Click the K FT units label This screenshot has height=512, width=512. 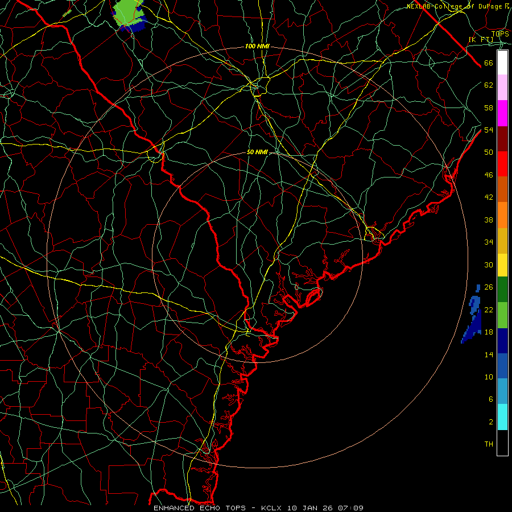(x=481, y=40)
